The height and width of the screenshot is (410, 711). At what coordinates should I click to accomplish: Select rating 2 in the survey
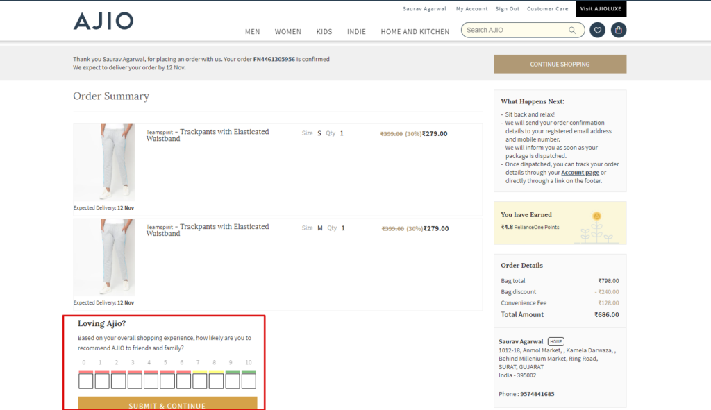(118, 381)
